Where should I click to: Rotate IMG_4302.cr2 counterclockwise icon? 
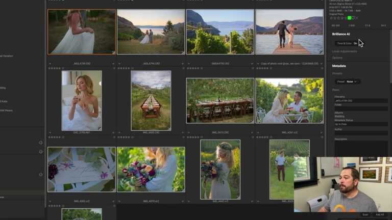[x=50, y=201]
